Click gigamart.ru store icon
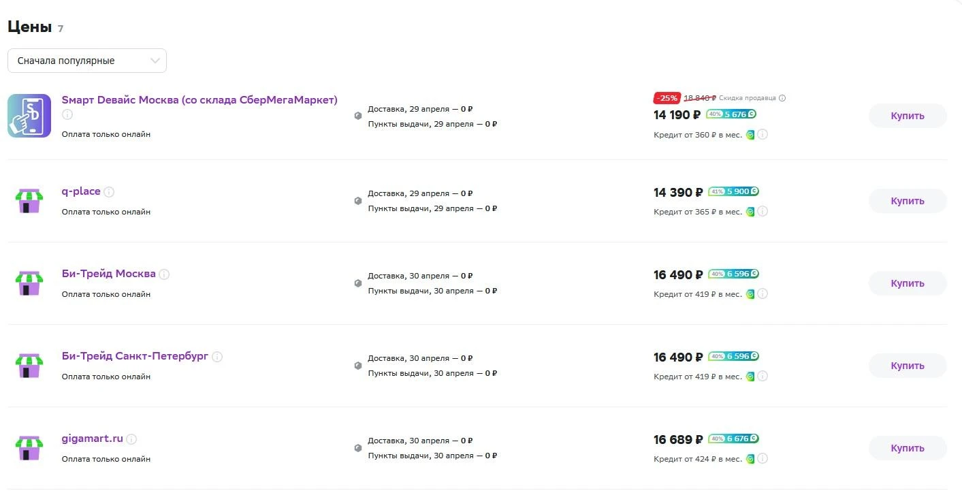 29,449
